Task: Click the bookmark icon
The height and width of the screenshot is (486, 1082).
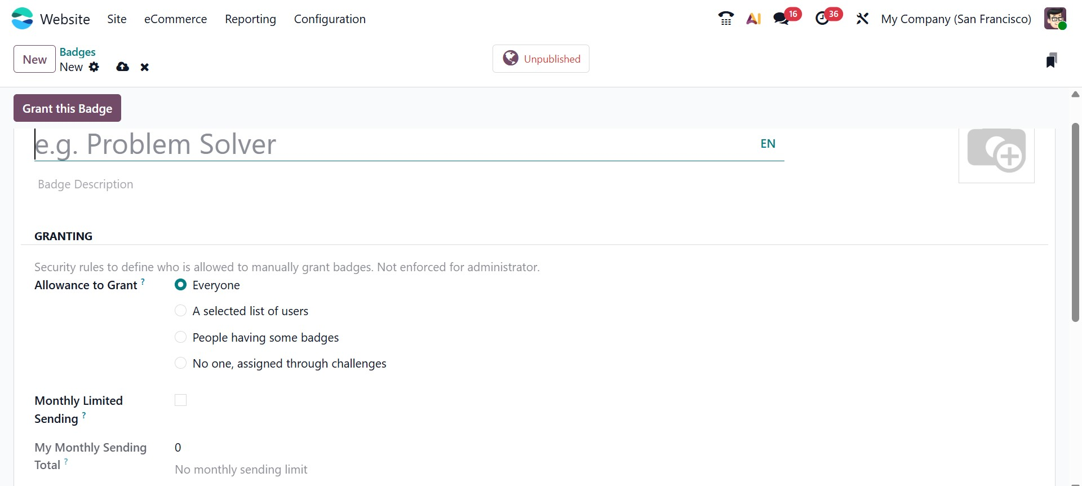Action: coord(1051,60)
